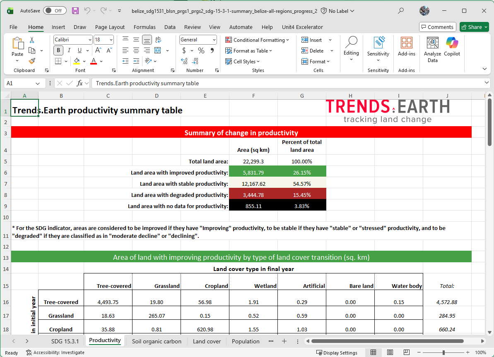The image size is (494, 357).
Task: Open the File menu
Action: tap(13, 27)
